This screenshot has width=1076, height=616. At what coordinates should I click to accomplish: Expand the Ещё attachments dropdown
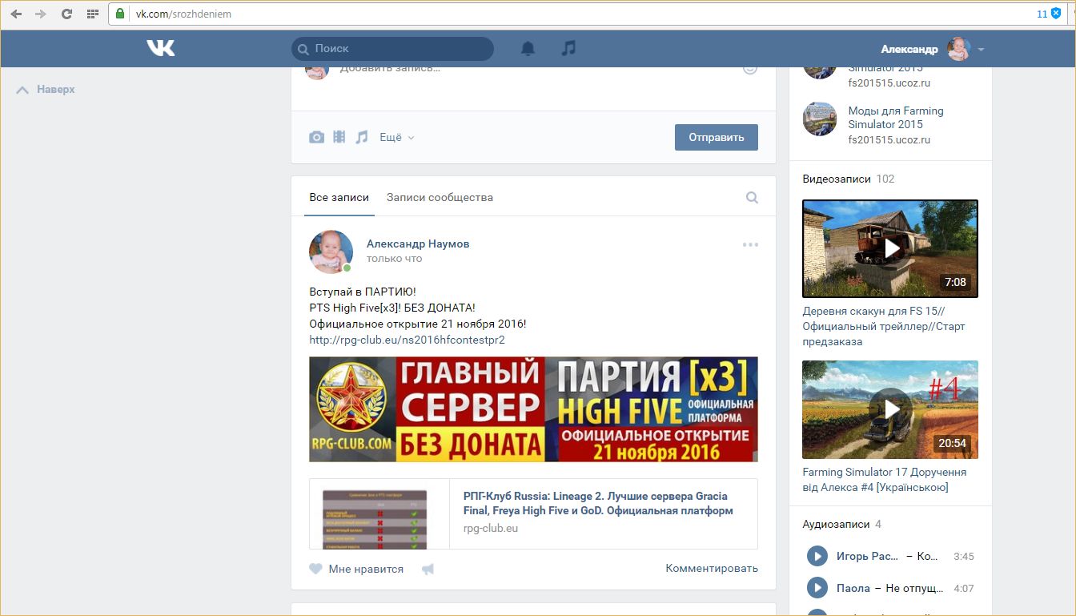click(x=397, y=137)
